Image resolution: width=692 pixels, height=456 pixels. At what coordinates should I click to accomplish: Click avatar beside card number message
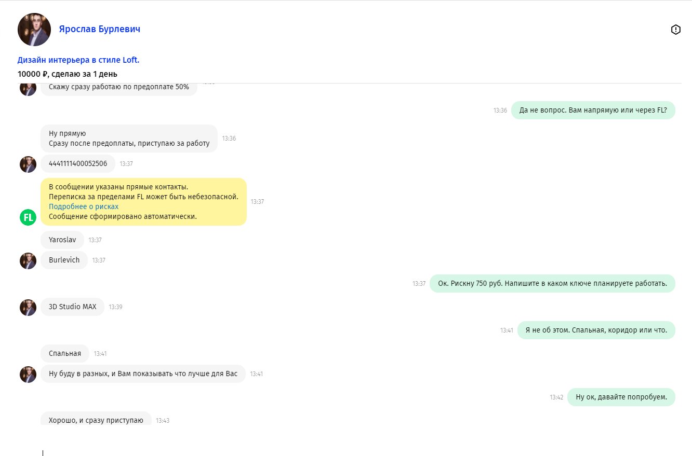pos(28,164)
